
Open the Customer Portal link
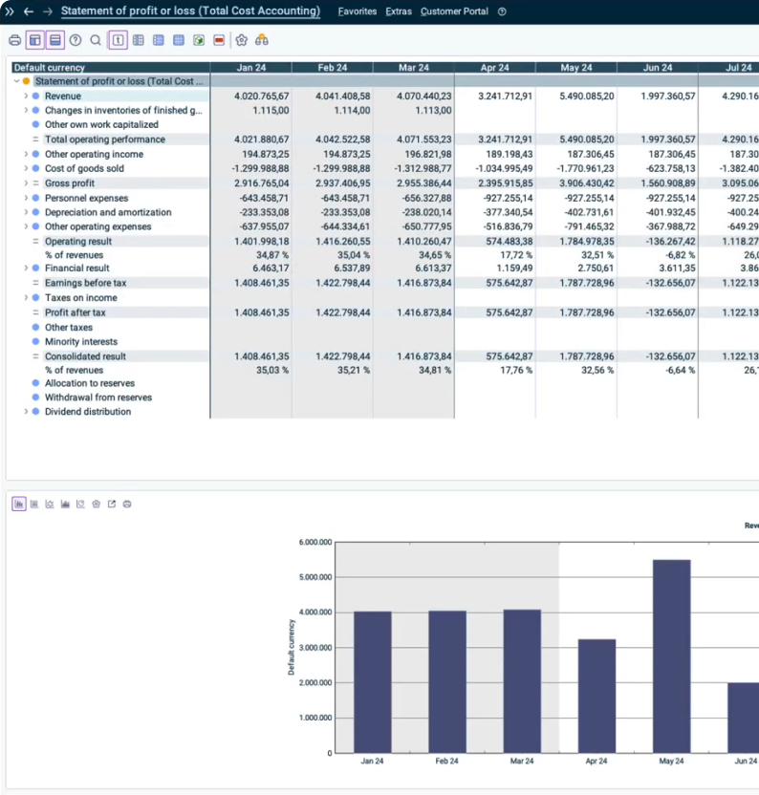[454, 11]
